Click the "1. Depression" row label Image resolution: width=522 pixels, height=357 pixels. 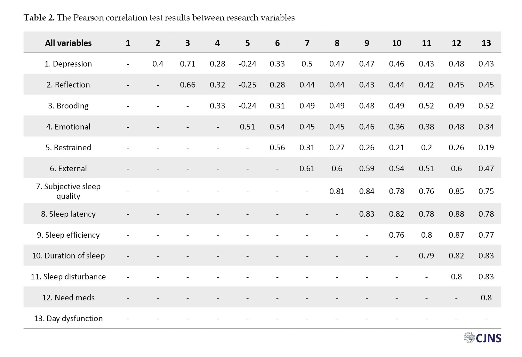pos(68,64)
